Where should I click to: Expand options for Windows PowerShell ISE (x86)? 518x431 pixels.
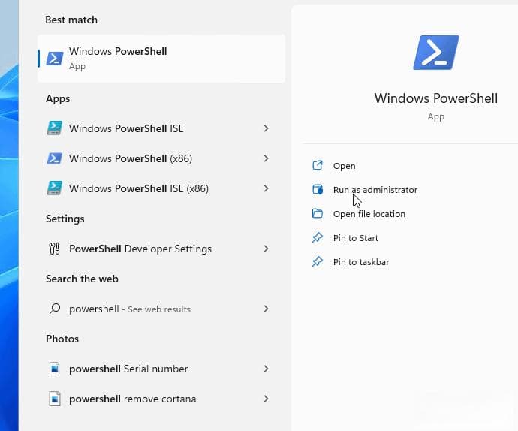pos(266,188)
